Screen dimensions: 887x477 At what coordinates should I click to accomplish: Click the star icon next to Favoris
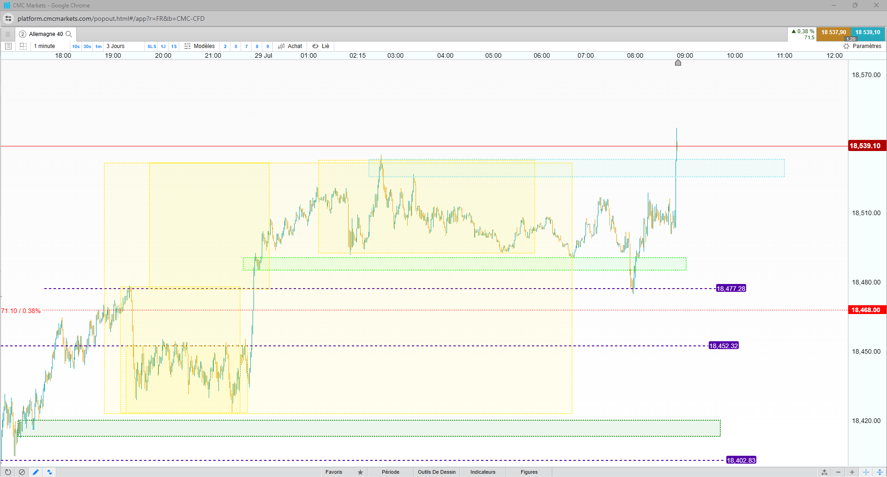pyautogui.click(x=360, y=472)
